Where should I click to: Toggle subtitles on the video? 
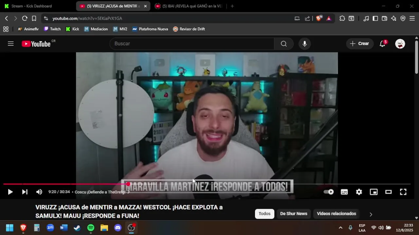click(344, 192)
